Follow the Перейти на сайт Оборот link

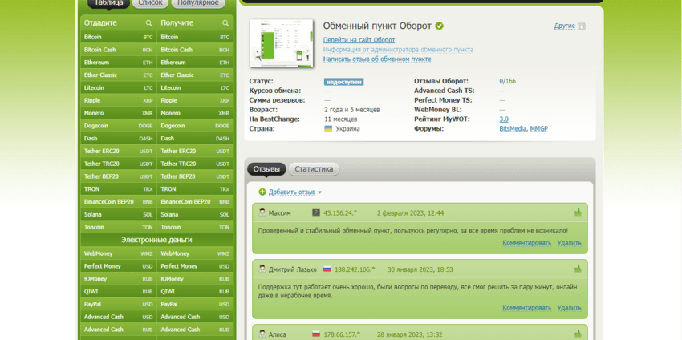tap(359, 40)
